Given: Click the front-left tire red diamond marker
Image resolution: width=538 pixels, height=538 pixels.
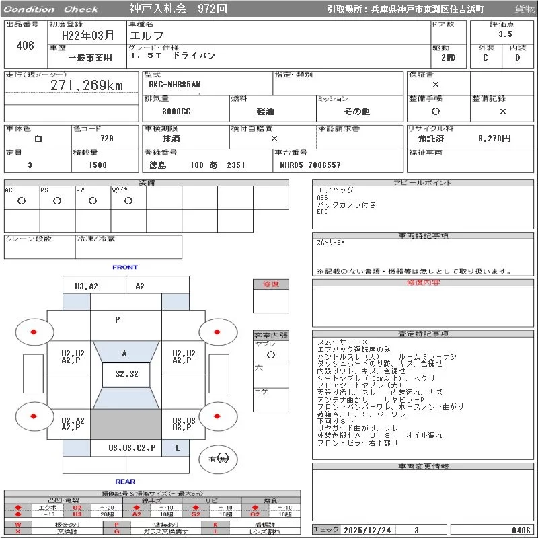Looking at the screenshot, I should [x=34, y=332].
